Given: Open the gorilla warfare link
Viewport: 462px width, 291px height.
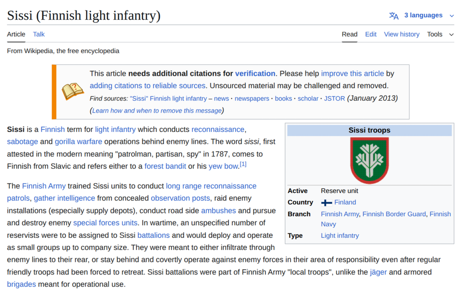Looking at the screenshot, I should [x=78, y=142].
